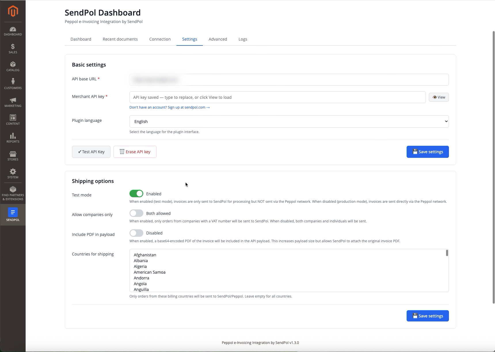Click the Test API Key button
The image size is (495, 352).
(x=91, y=152)
